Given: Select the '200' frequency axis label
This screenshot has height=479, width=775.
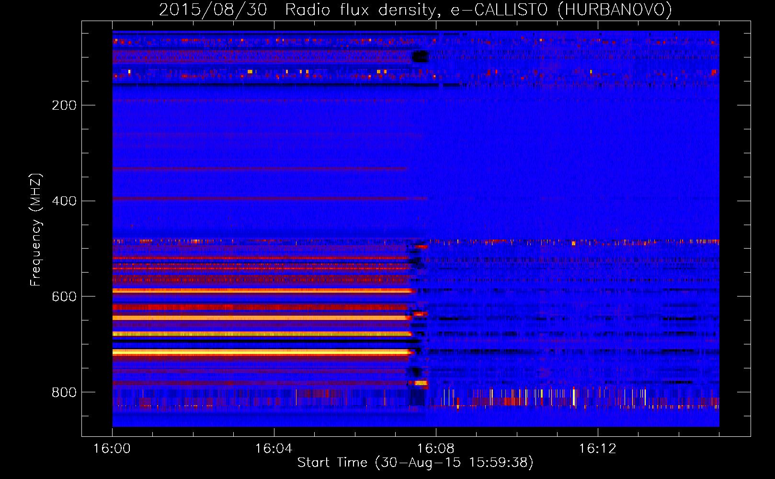Looking at the screenshot, I should click(x=64, y=105).
